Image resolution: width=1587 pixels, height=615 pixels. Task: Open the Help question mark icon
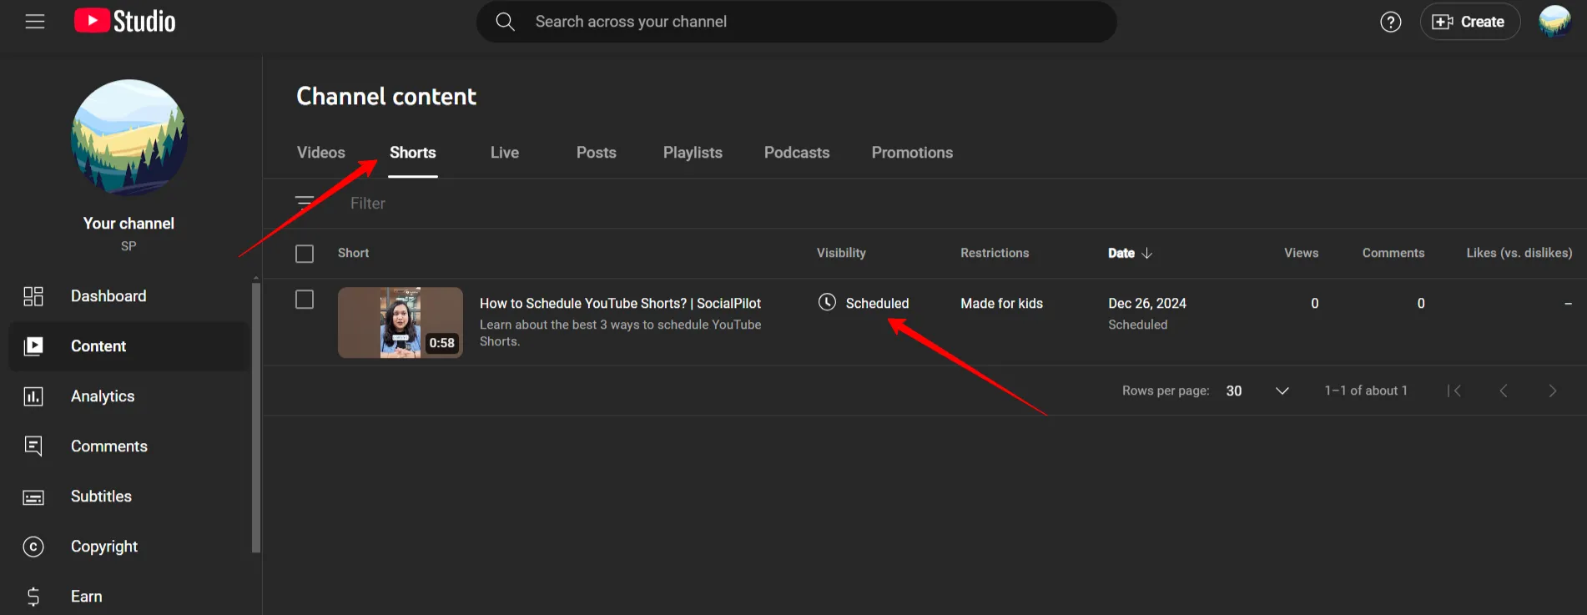1390,22
